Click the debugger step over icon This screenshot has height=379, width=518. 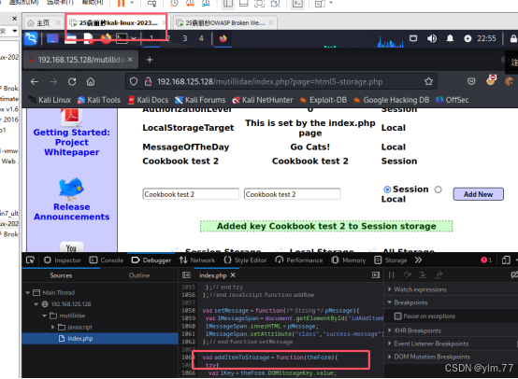pyautogui.click(x=408, y=275)
